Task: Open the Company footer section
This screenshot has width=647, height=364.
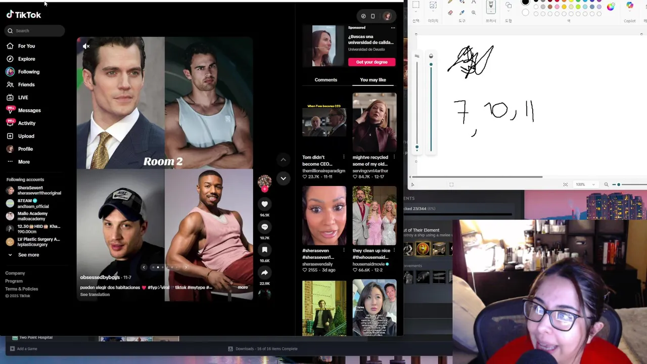Action: coord(15,273)
